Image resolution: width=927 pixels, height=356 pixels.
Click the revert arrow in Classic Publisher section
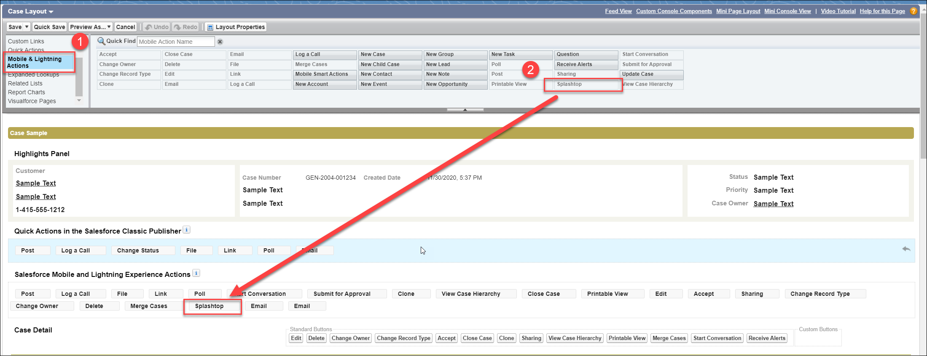click(x=906, y=249)
